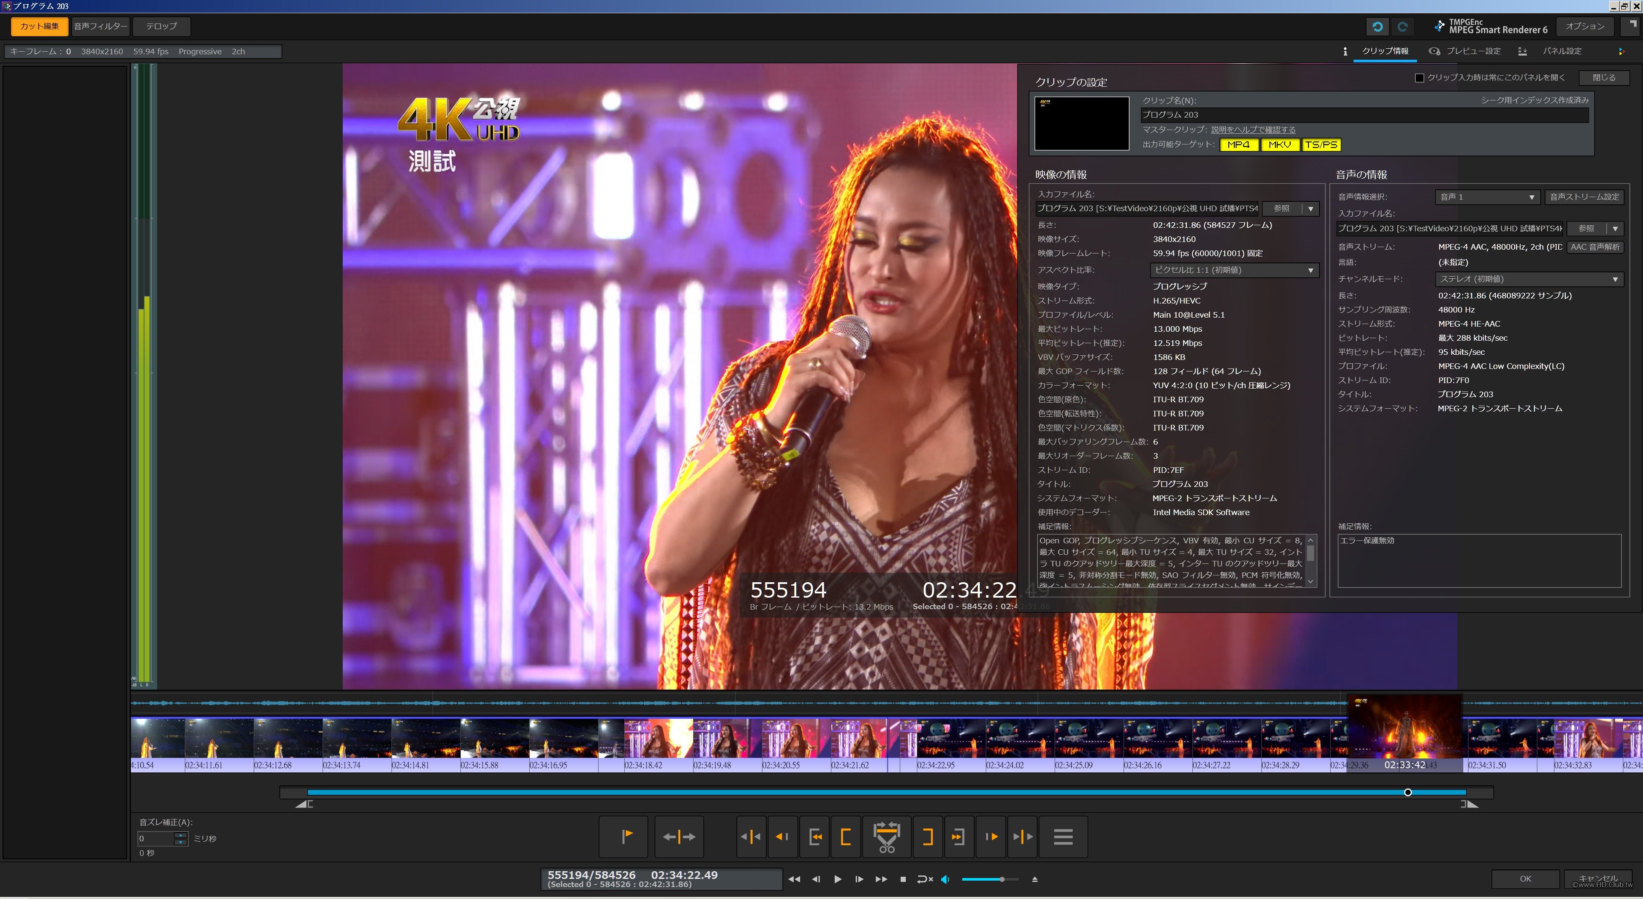Set the start point with left bracket

[x=846, y=837]
